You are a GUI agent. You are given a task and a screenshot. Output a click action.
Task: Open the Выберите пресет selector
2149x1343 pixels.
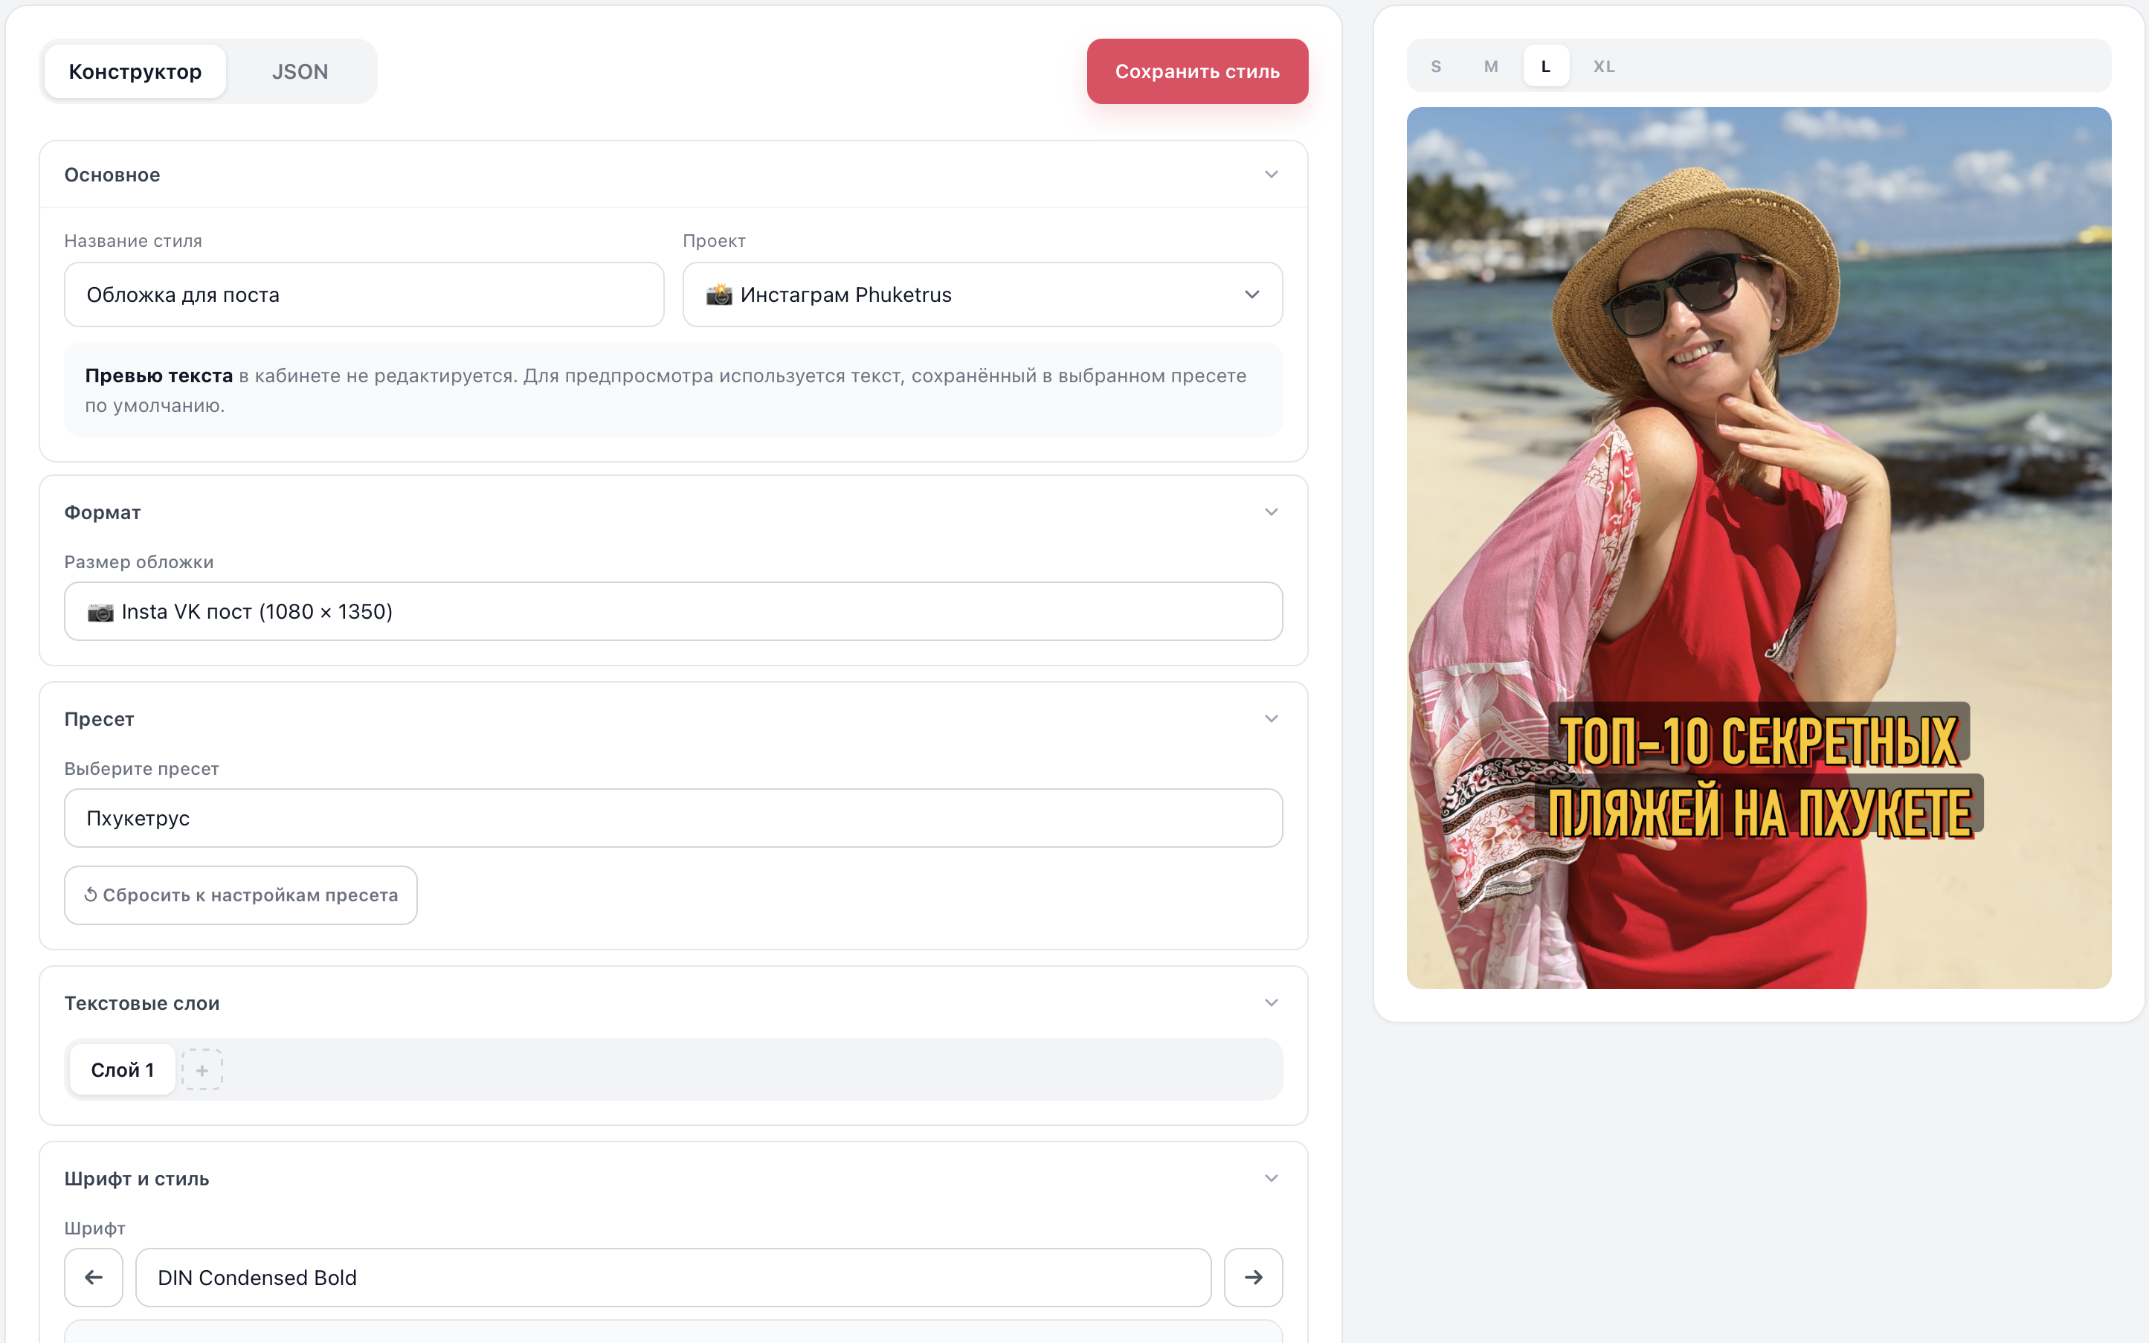pyautogui.click(x=672, y=817)
